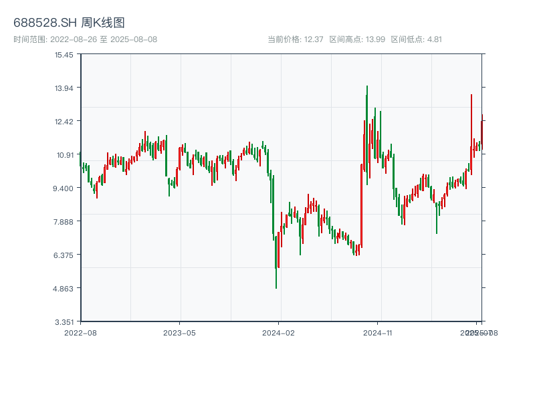Screen dimensions: 535x401
Task: Click the 688528.SH 周K线图 chart title
Action: (x=69, y=23)
